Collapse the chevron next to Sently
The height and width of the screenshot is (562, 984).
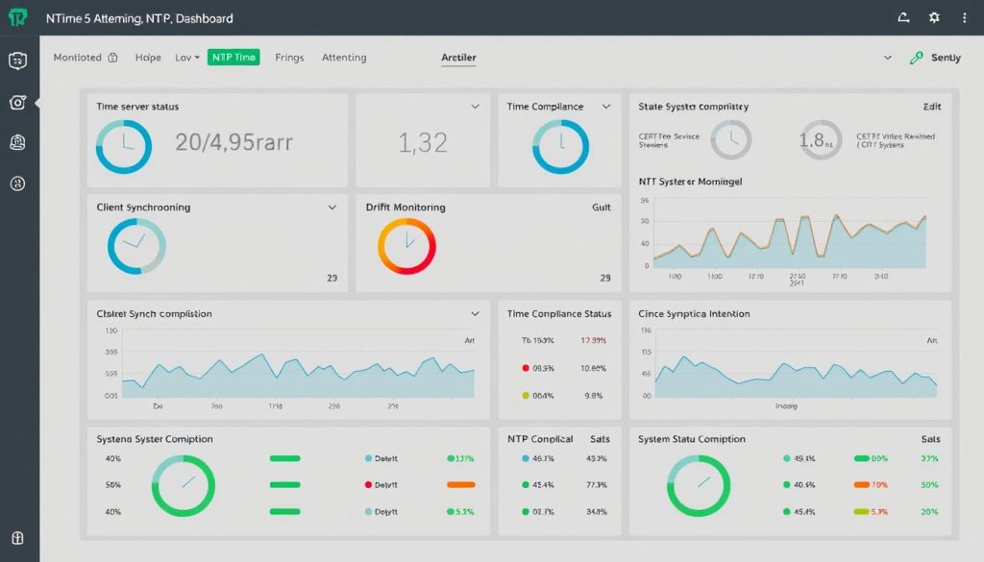click(887, 58)
